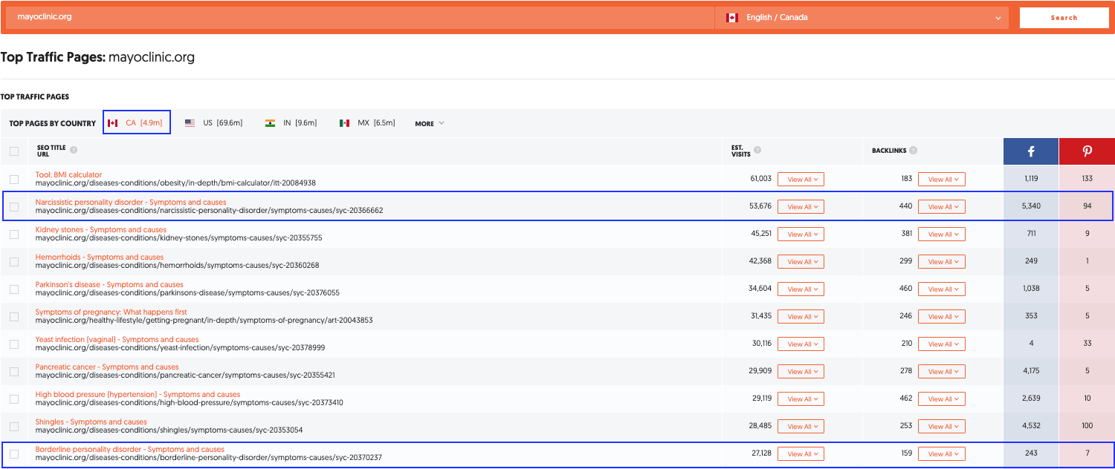Open Yeast infection (vaginal) link
The height and width of the screenshot is (469, 1115).
(x=117, y=339)
